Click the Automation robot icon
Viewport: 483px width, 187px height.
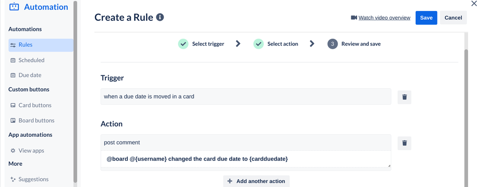(14, 6)
